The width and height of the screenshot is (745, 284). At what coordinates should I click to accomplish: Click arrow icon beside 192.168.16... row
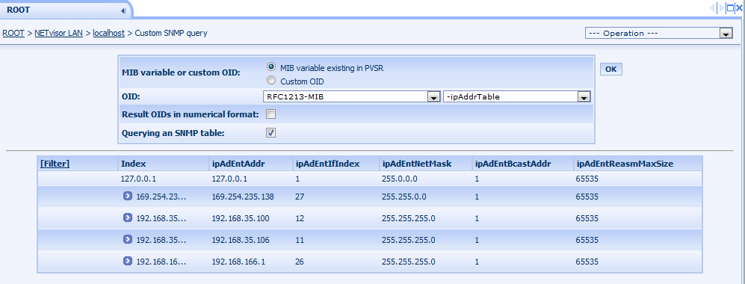tap(127, 261)
